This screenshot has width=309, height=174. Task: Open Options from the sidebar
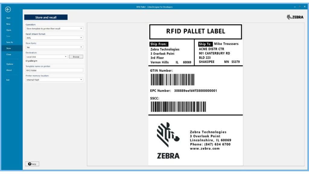10,64
